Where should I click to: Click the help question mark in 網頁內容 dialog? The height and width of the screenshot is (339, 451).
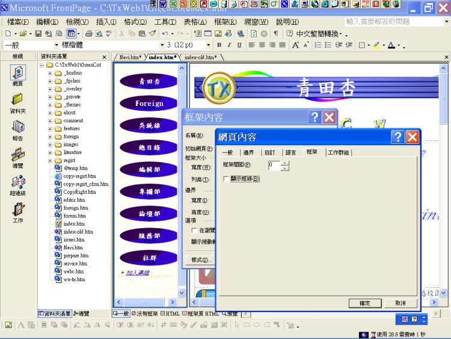[x=397, y=137]
